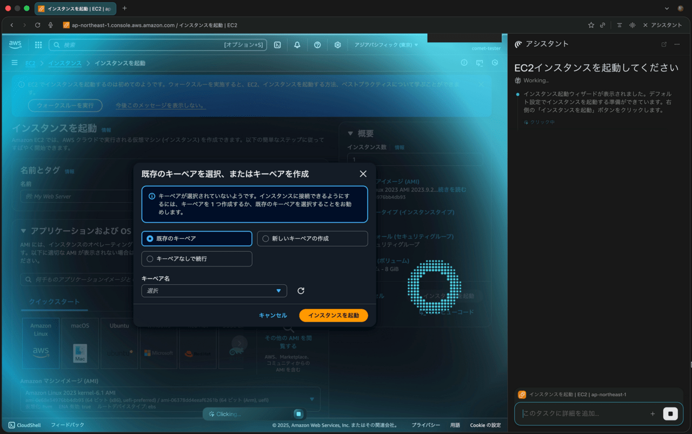This screenshot has height=434, width=692.
Task: Open the key pair name dropdown
Action: (x=214, y=291)
